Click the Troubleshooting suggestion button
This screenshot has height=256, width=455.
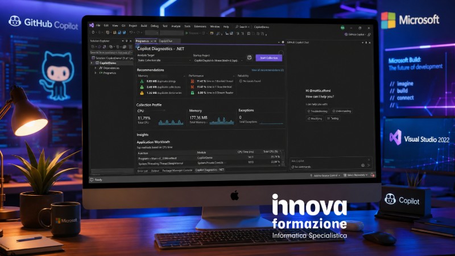tap(317, 111)
